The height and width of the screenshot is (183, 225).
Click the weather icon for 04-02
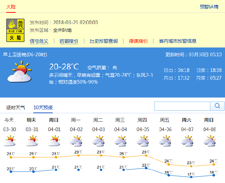76,141
